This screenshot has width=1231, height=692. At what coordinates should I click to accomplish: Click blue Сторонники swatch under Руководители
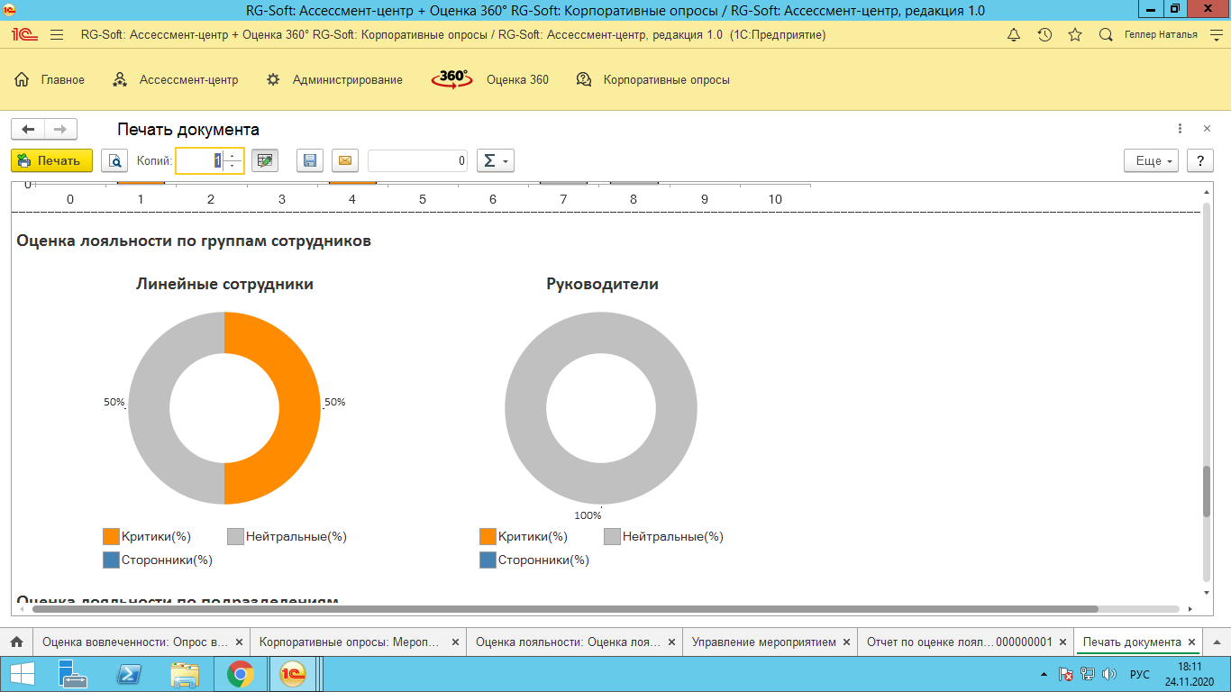(488, 560)
